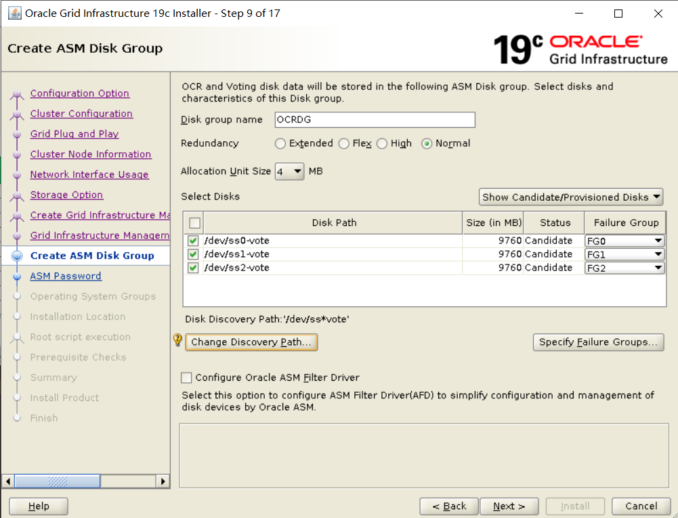This screenshot has height=518, width=678.
Task: Click the Specify Failure Groups button
Action: pos(599,342)
